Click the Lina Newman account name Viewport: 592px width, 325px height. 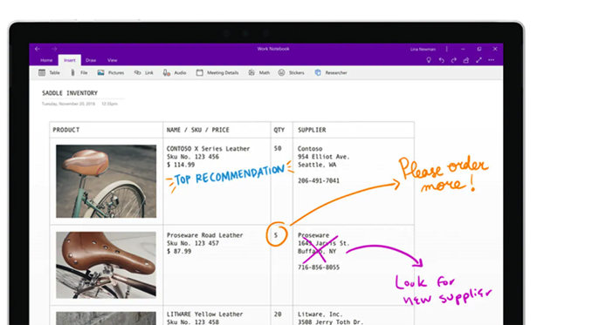(x=423, y=50)
